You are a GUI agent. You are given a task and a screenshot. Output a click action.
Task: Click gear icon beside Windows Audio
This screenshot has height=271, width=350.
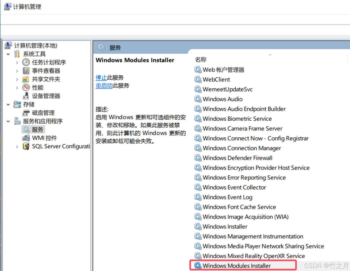pyautogui.click(x=198, y=99)
